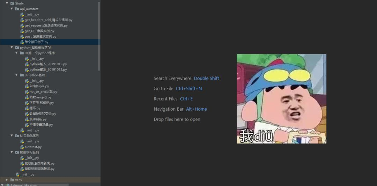
Task: Click the venv folder icon
Action: pos(12,180)
